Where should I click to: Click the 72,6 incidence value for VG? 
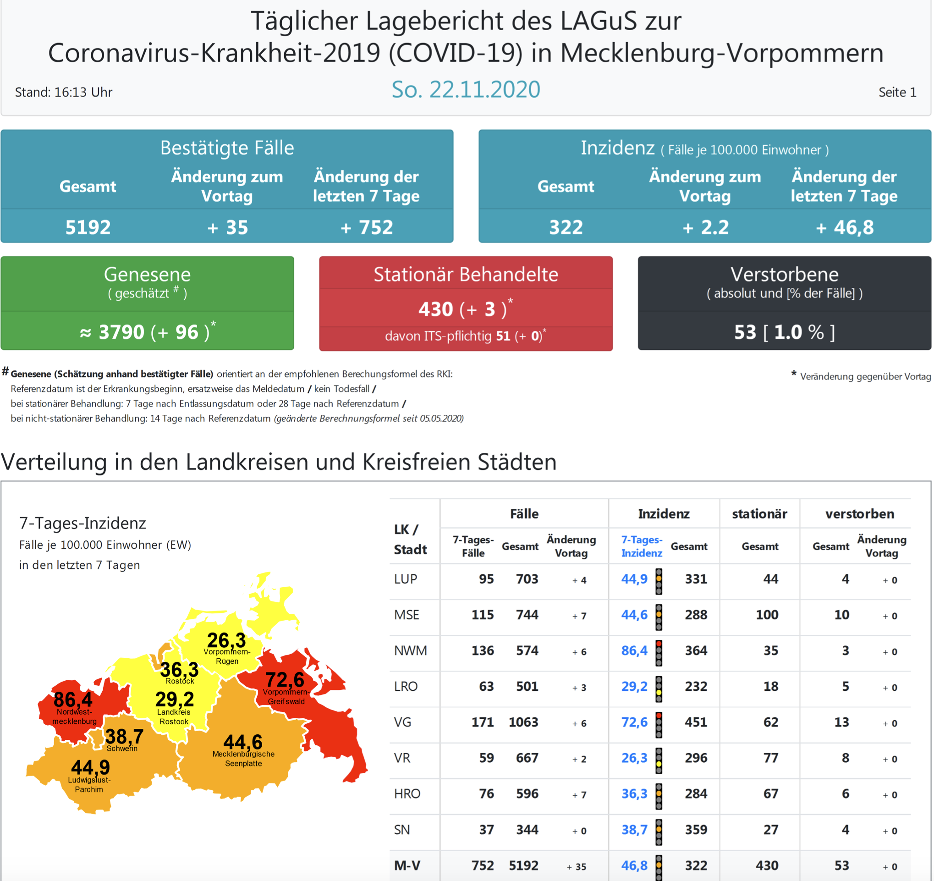pos(634,722)
